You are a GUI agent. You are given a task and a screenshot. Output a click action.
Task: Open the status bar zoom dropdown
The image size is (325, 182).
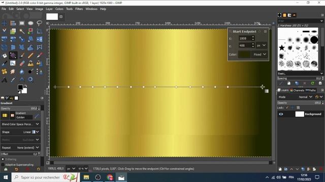83,168
